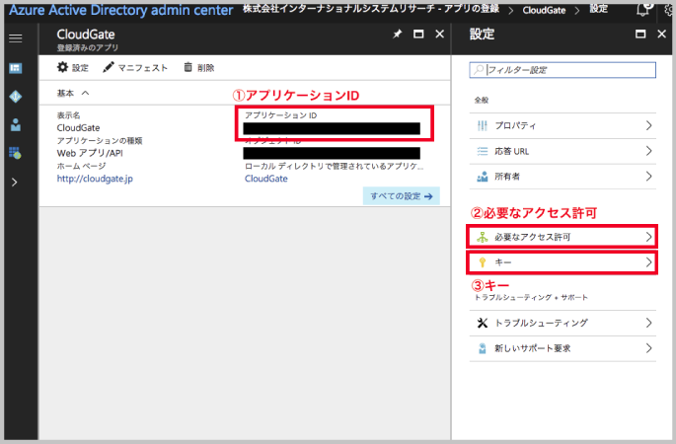Image resolution: width=676 pixels, height=444 pixels.
Task: Open the マニフェスト pencil toolbar button
Action: tap(135, 68)
